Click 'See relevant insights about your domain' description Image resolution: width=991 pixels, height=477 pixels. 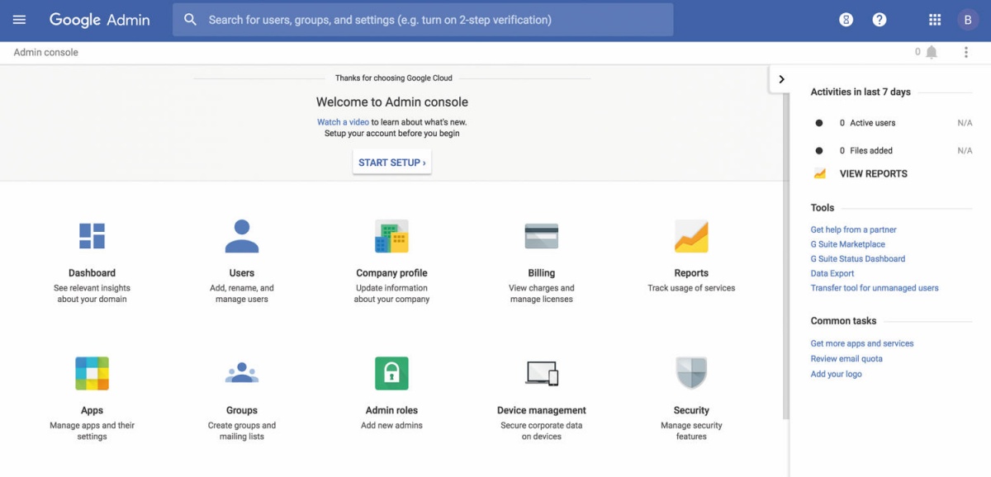92,294
